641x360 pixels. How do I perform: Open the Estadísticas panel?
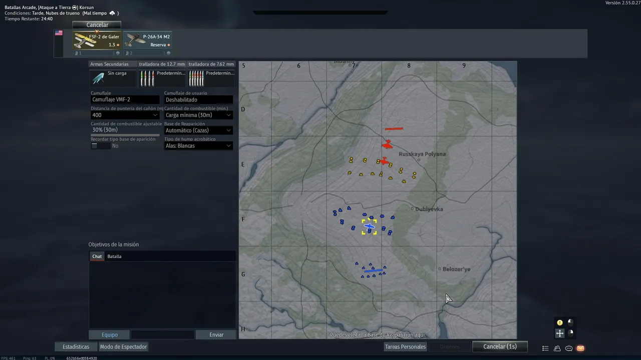click(76, 346)
